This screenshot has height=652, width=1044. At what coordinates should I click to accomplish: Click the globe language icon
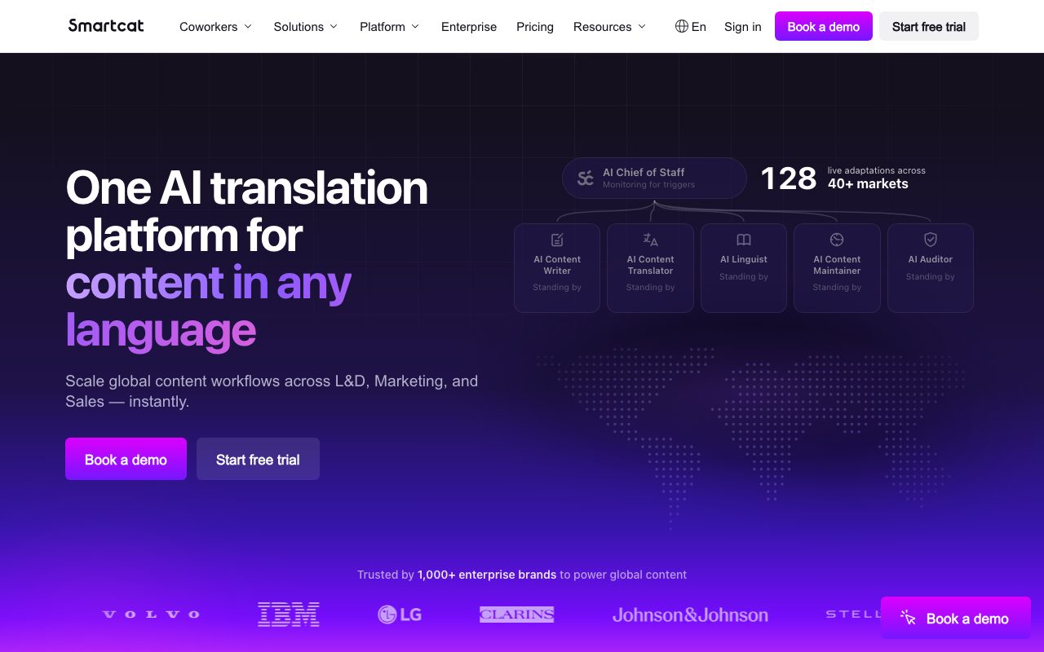[682, 26]
